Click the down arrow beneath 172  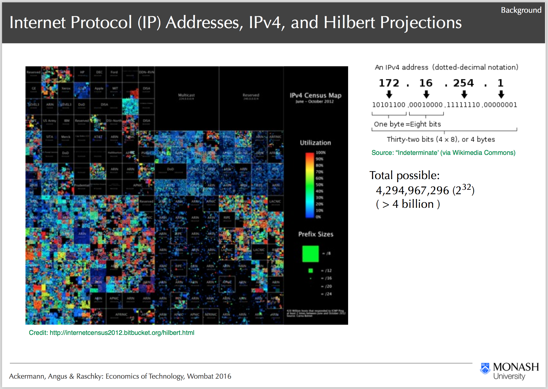coord(389,95)
